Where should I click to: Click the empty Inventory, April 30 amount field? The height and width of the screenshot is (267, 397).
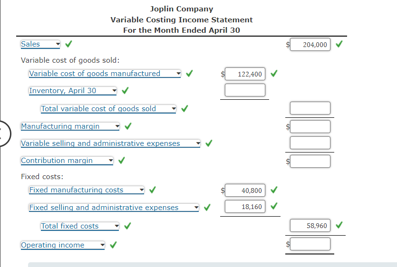tap(245, 90)
